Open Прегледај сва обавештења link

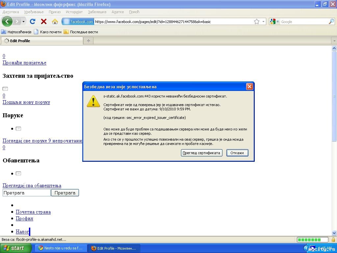32,185
